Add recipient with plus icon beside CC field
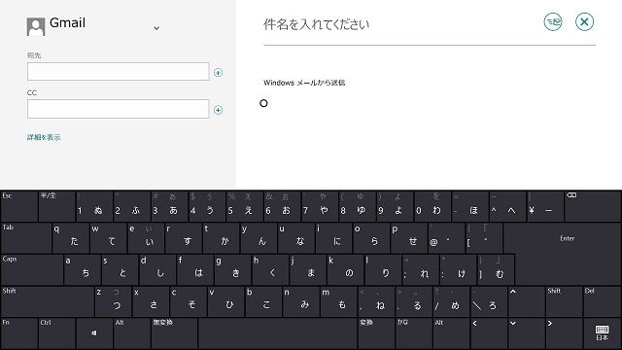The image size is (622, 350). [218, 110]
